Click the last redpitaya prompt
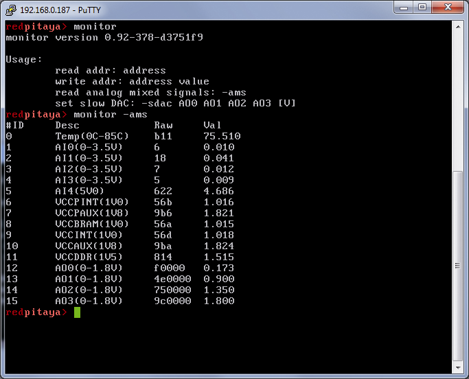This screenshot has width=469, height=379. point(36,312)
